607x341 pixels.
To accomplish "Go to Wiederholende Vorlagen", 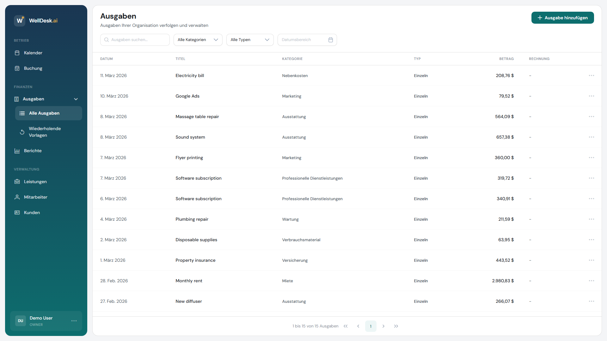I will tap(45, 132).
